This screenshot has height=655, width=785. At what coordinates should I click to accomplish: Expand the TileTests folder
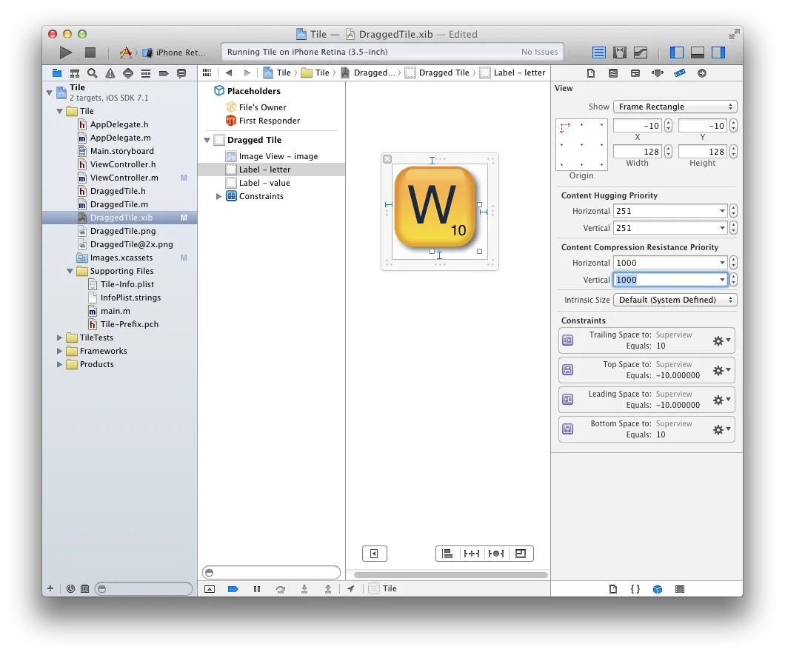click(x=60, y=337)
